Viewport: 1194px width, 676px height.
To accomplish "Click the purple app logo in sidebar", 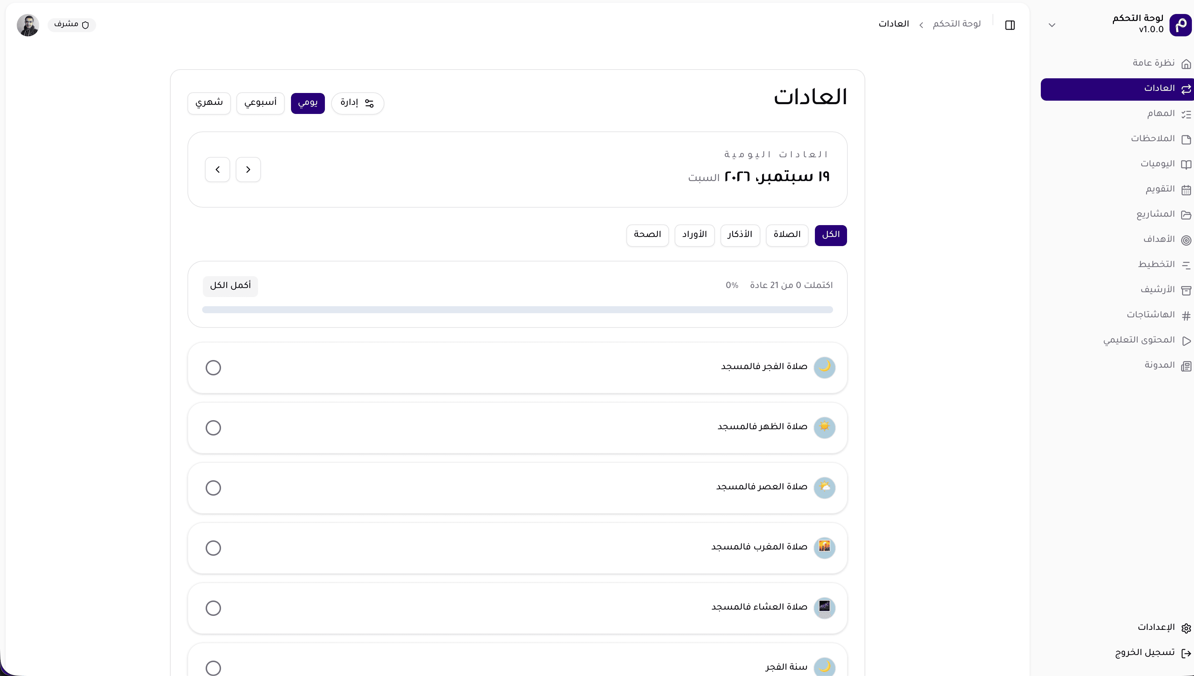I will click(x=1180, y=24).
